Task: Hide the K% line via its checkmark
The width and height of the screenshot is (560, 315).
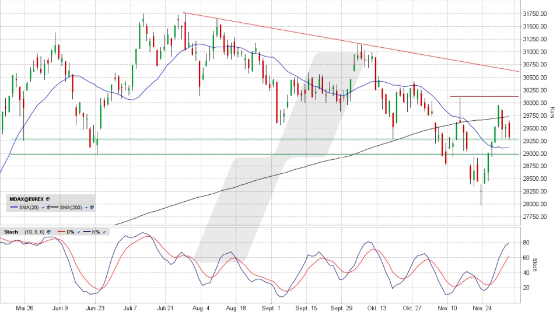Action: [104, 232]
